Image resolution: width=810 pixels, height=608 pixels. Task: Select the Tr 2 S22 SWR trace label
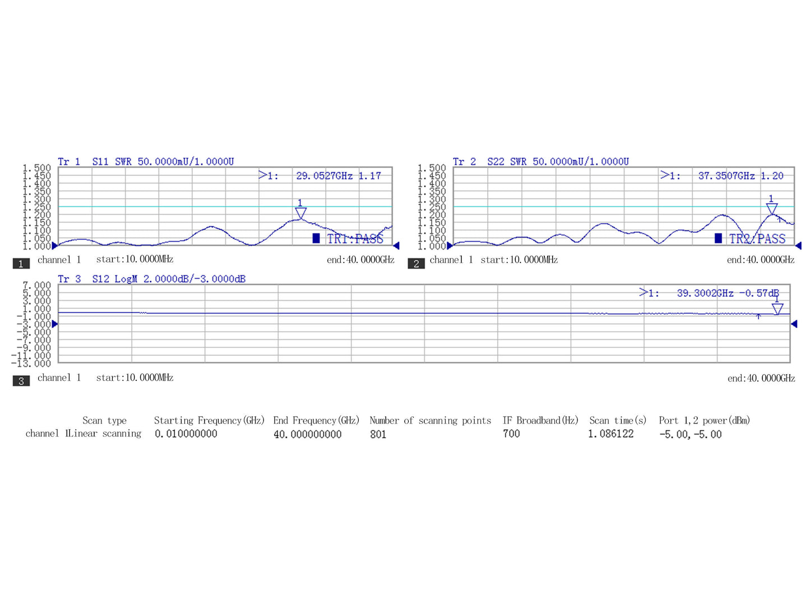point(540,162)
